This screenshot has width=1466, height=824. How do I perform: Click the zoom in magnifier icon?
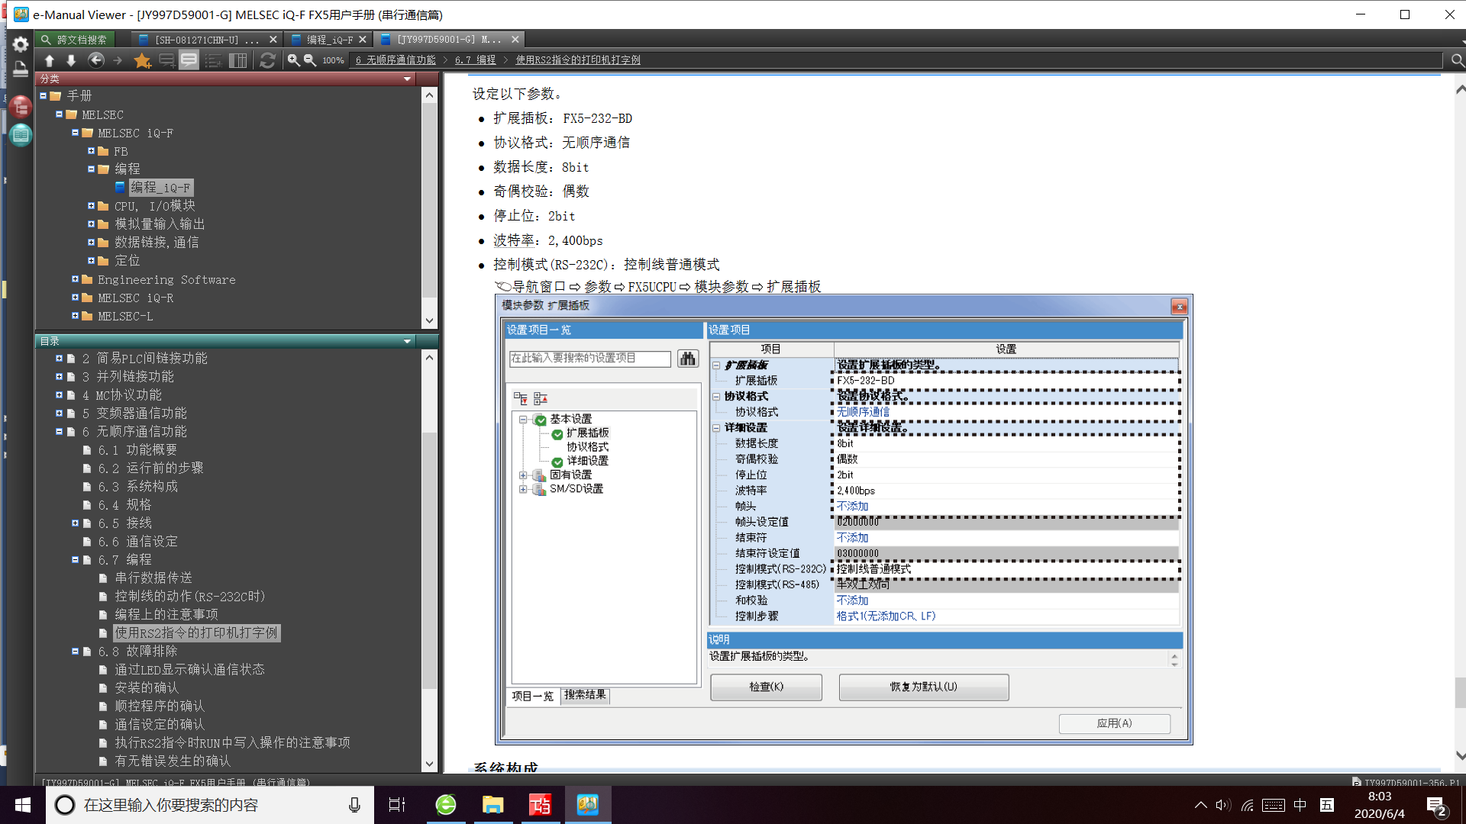pyautogui.click(x=293, y=60)
